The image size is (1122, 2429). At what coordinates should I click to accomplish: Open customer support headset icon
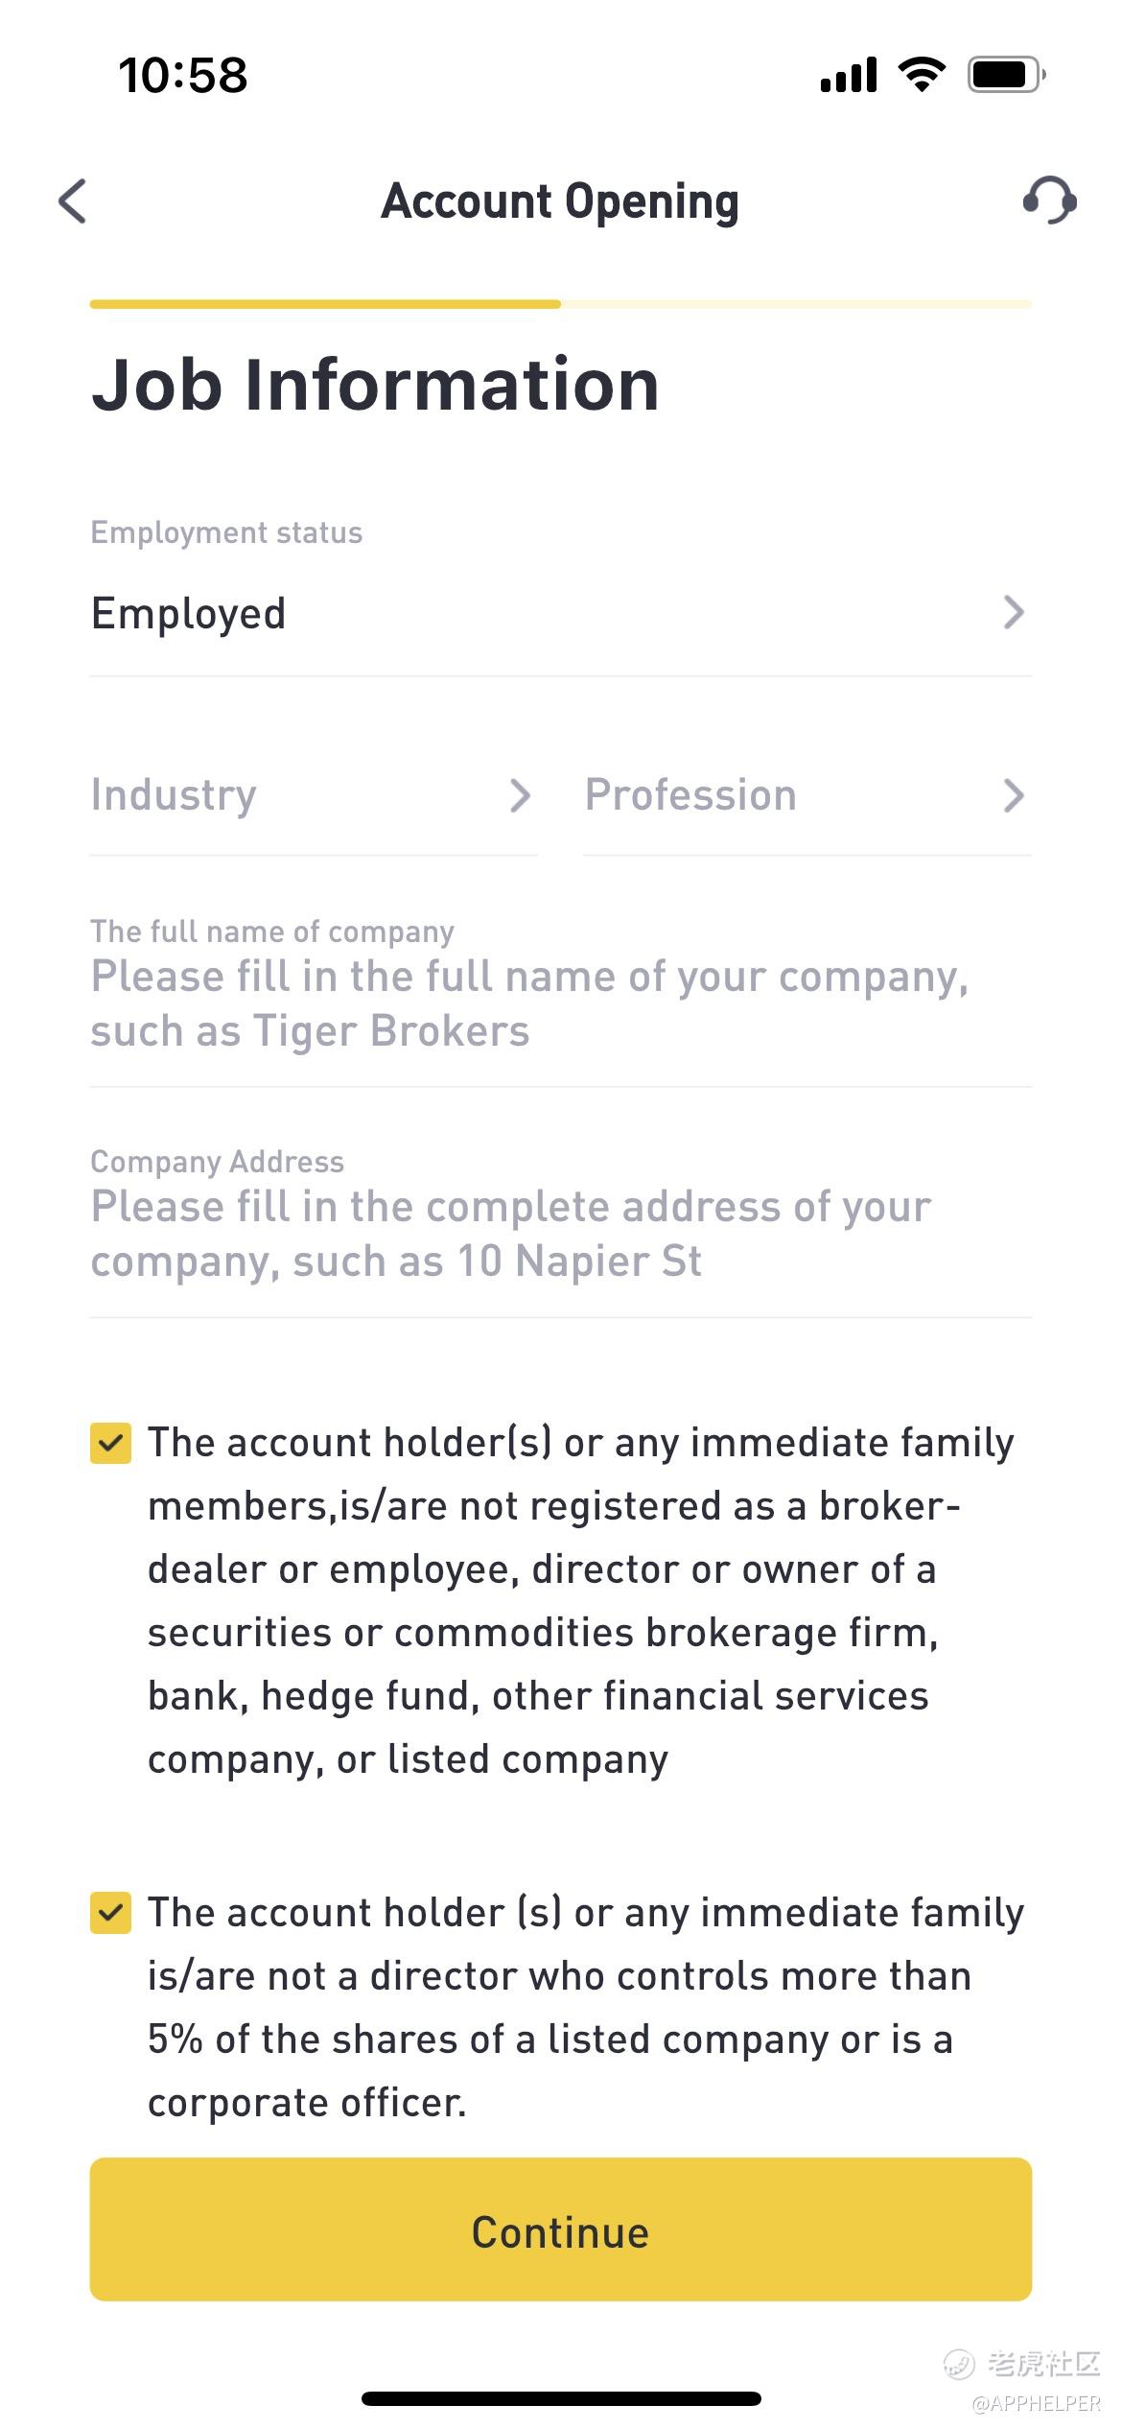pyautogui.click(x=1049, y=200)
